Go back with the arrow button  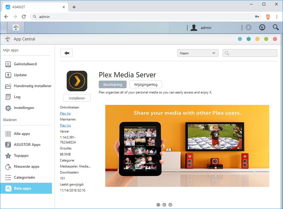coord(67,53)
